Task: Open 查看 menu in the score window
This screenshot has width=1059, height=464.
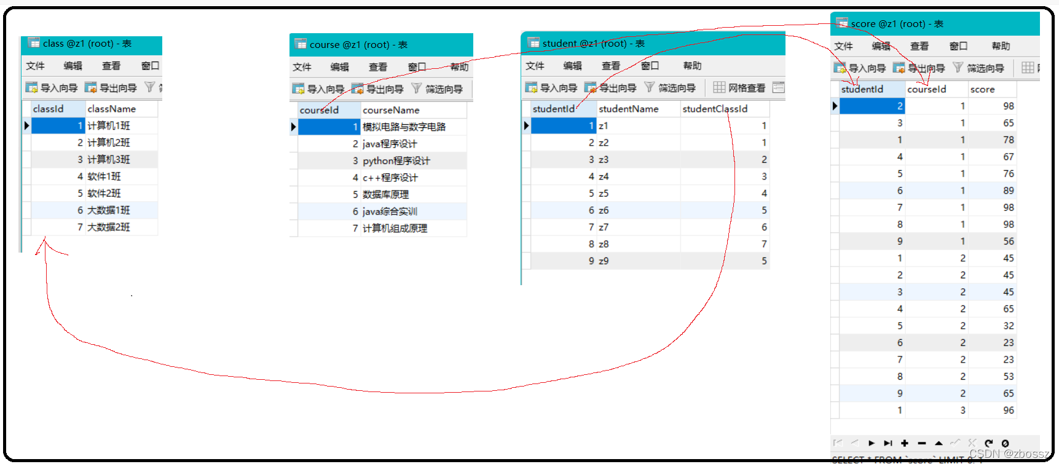Action: [919, 46]
